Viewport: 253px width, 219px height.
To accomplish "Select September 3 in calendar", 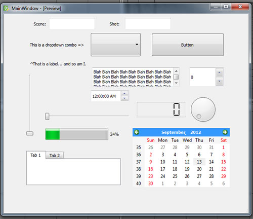I will [163, 155].
